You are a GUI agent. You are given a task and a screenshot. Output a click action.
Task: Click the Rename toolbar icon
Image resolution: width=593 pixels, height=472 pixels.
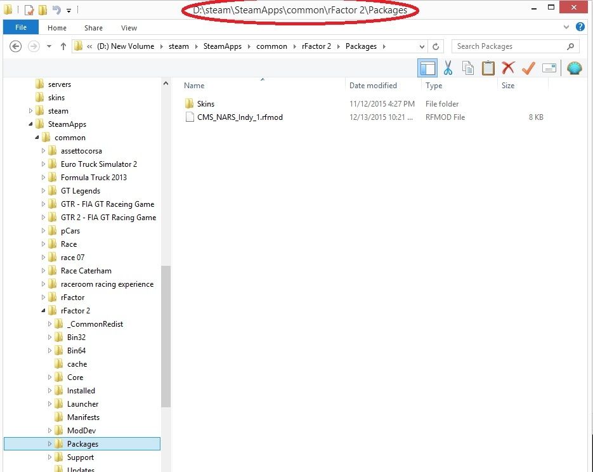(549, 68)
